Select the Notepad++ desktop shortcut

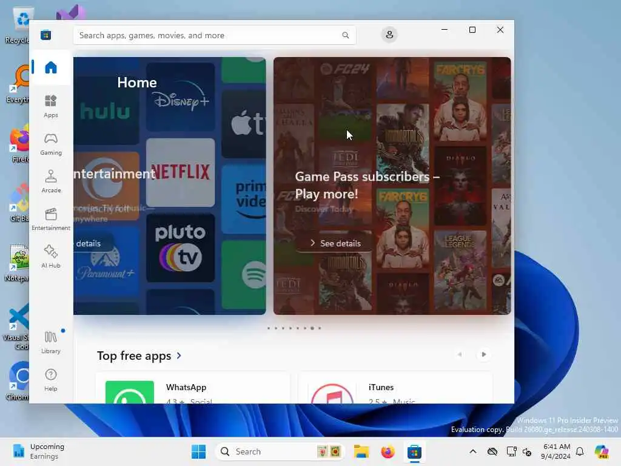click(x=18, y=263)
